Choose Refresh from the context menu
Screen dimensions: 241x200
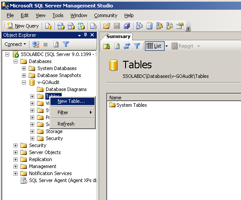pyautogui.click(x=72, y=124)
